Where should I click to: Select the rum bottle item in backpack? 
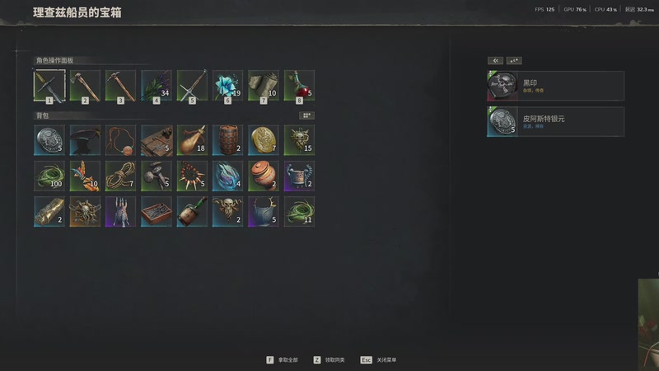pos(192,212)
